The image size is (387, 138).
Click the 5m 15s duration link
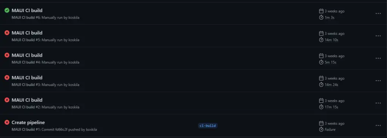(330, 62)
